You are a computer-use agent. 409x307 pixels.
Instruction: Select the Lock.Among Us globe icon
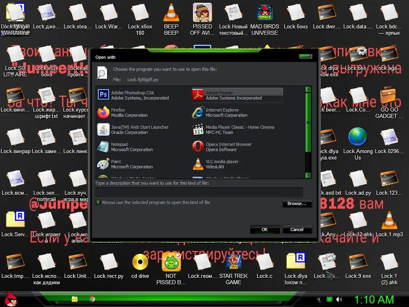(x=357, y=144)
